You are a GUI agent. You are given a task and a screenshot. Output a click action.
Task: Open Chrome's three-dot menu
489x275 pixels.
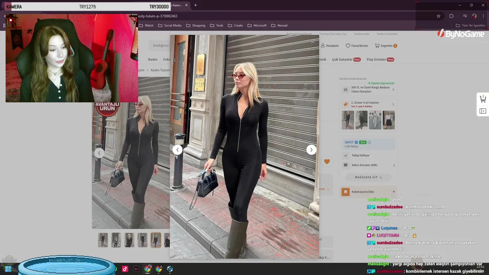click(x=484, y=16)
